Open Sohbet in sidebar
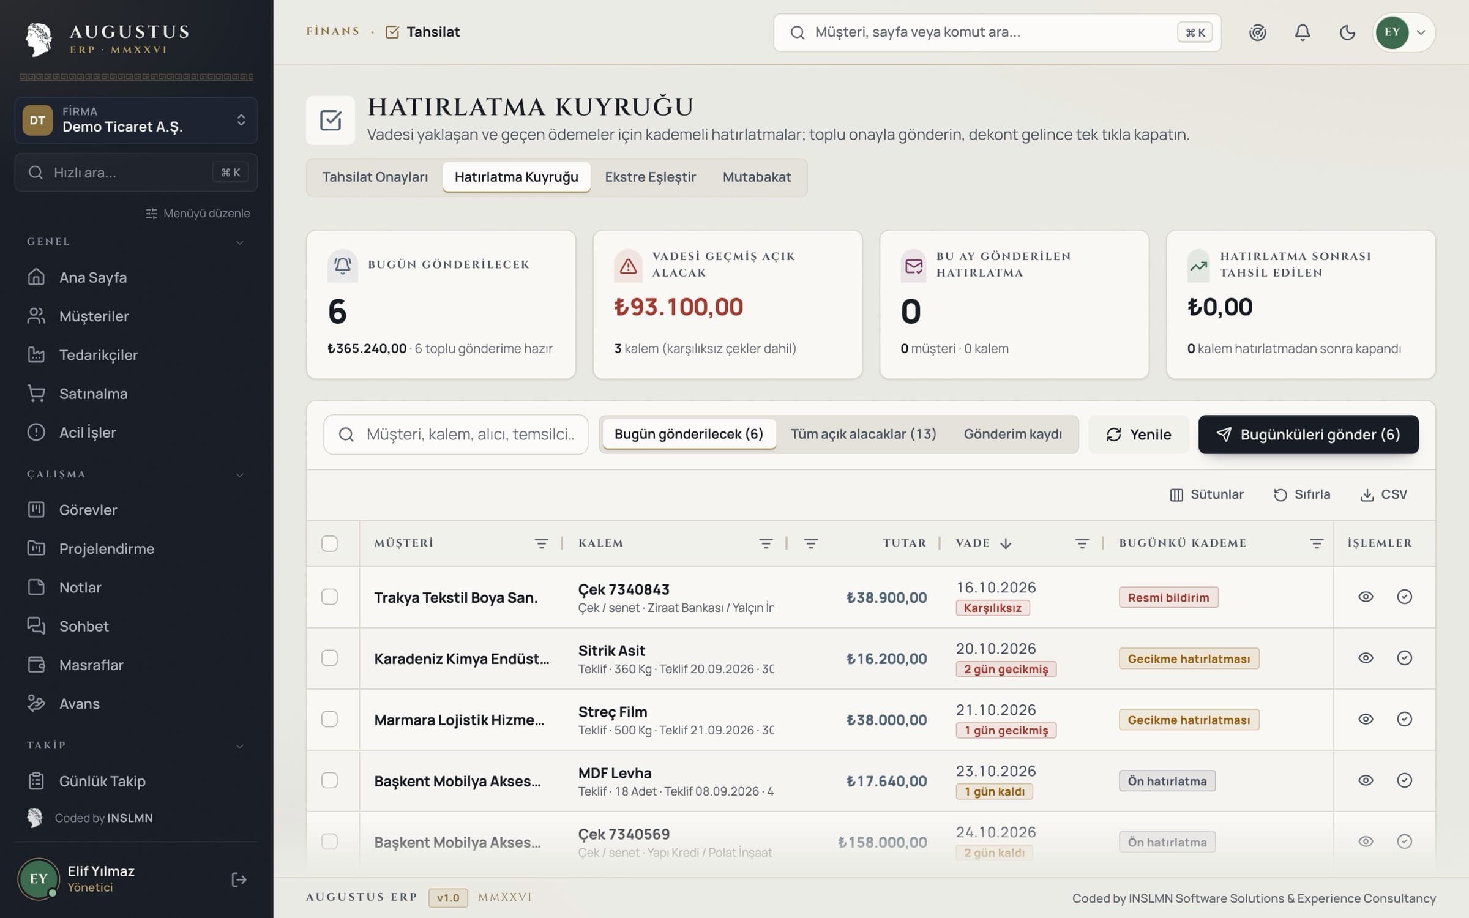The image size is (1469, 918). click(x=136, y=626)
